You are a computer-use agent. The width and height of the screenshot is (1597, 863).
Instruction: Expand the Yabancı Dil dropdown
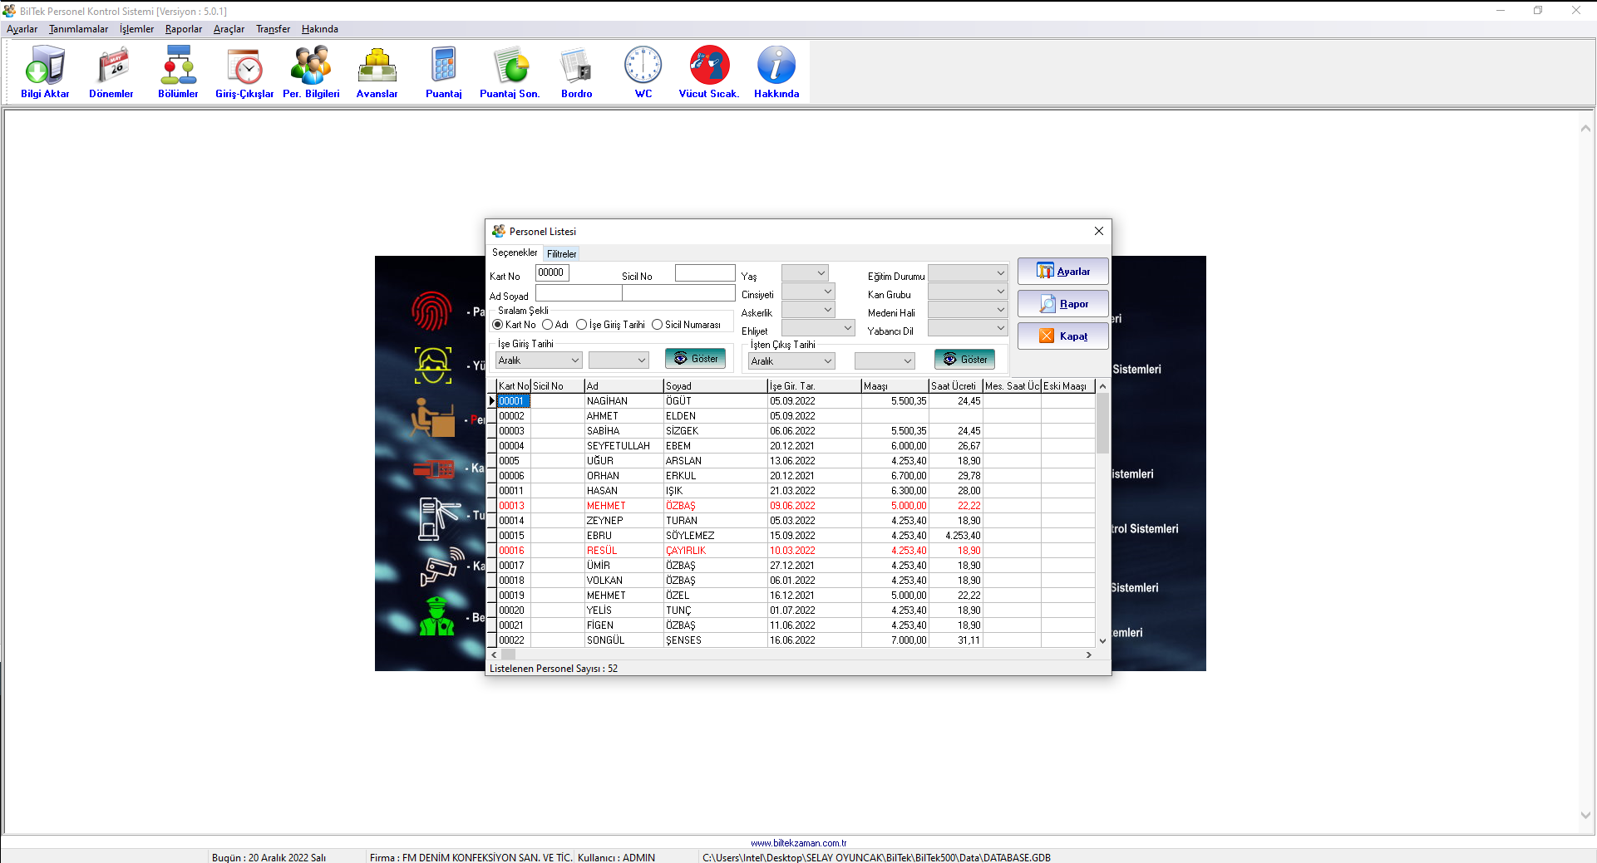click(x=968, y=327)
